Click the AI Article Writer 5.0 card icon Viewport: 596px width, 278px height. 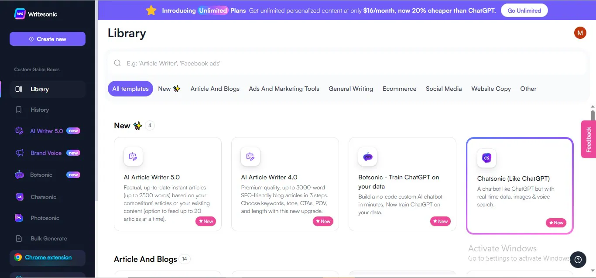click(133, 156)
